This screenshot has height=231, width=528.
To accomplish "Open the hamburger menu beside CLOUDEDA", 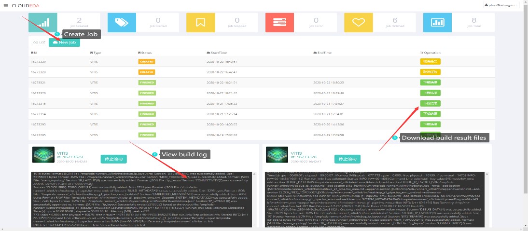I will tap(6, 5).
